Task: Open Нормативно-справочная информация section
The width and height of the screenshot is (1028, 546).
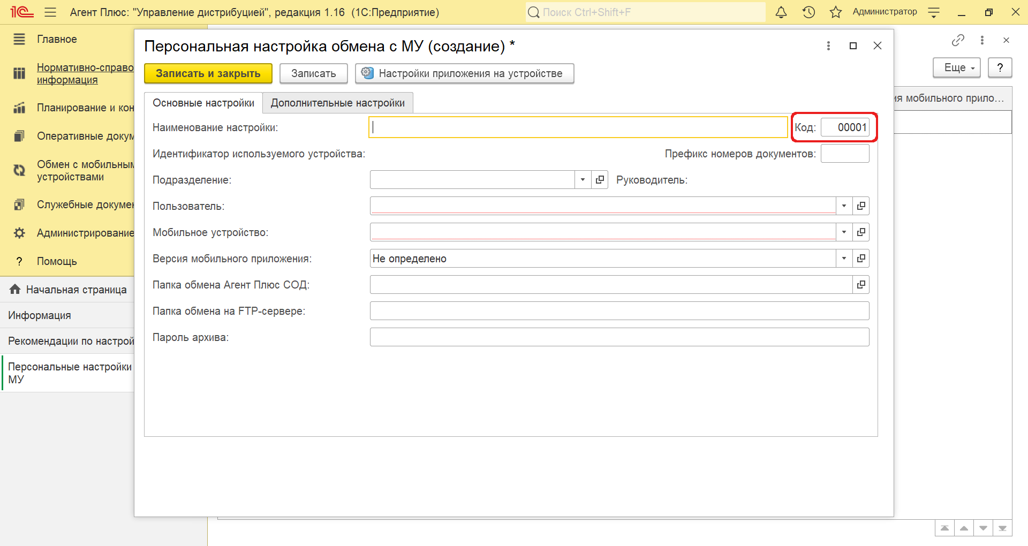Action: pos(85,74)
